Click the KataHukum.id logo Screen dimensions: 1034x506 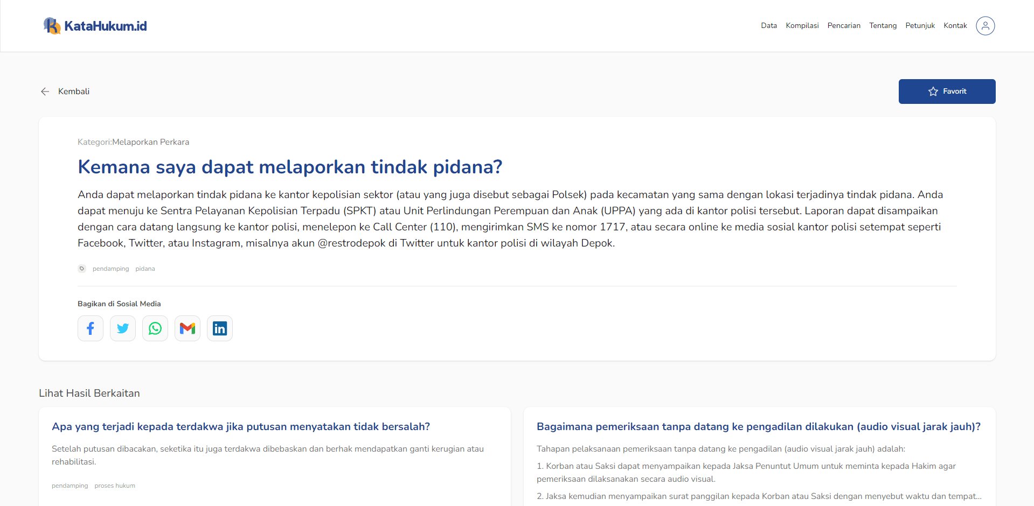pos(95,26)
